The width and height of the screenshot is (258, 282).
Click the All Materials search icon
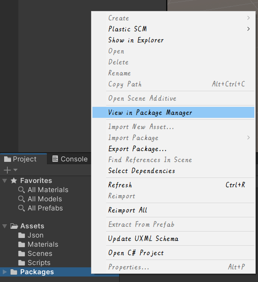pos(22,190)
